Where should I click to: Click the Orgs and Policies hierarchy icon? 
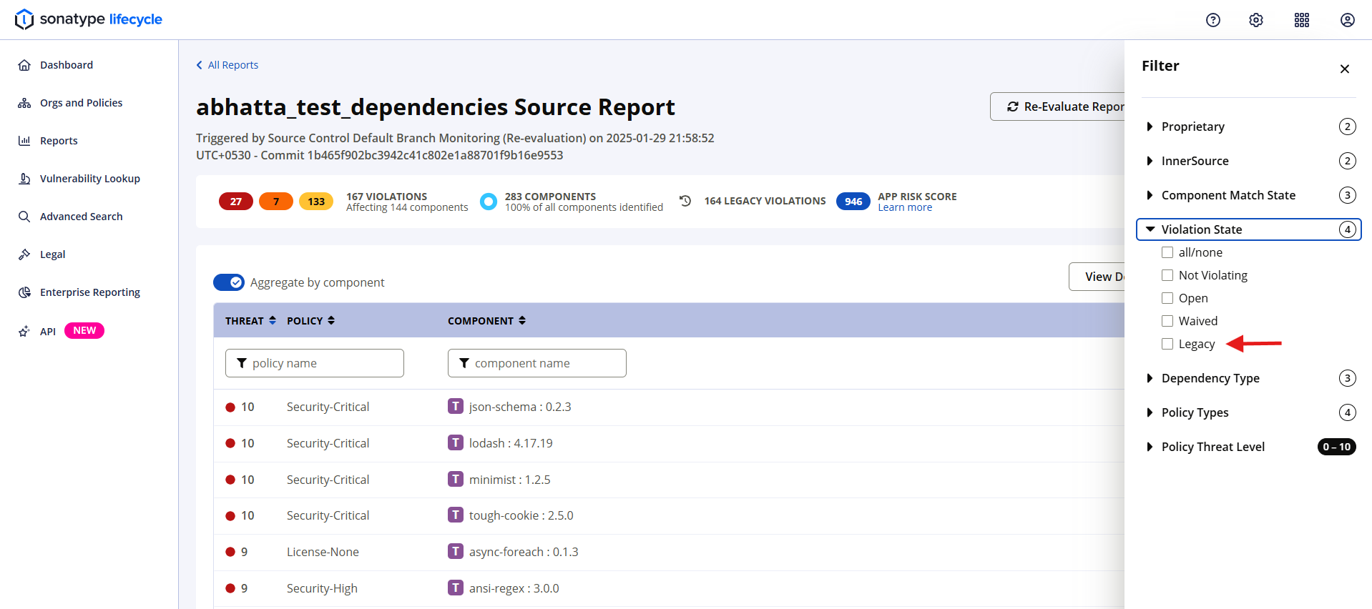pos(24,103)
